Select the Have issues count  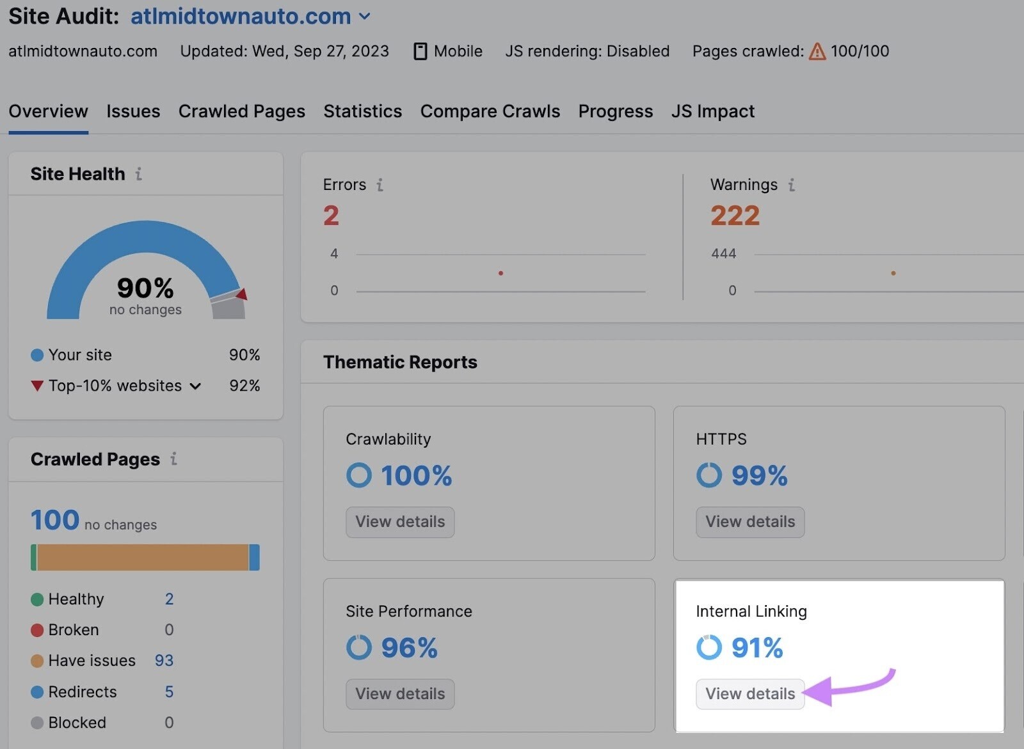click(x=164, y=660)
